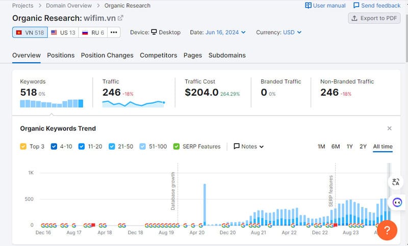Select the 6M time range
The image size is (408, 246).
336,147
